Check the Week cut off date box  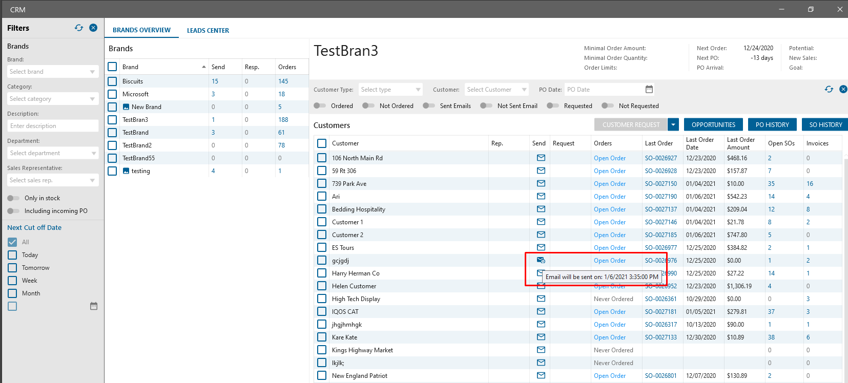12,281
